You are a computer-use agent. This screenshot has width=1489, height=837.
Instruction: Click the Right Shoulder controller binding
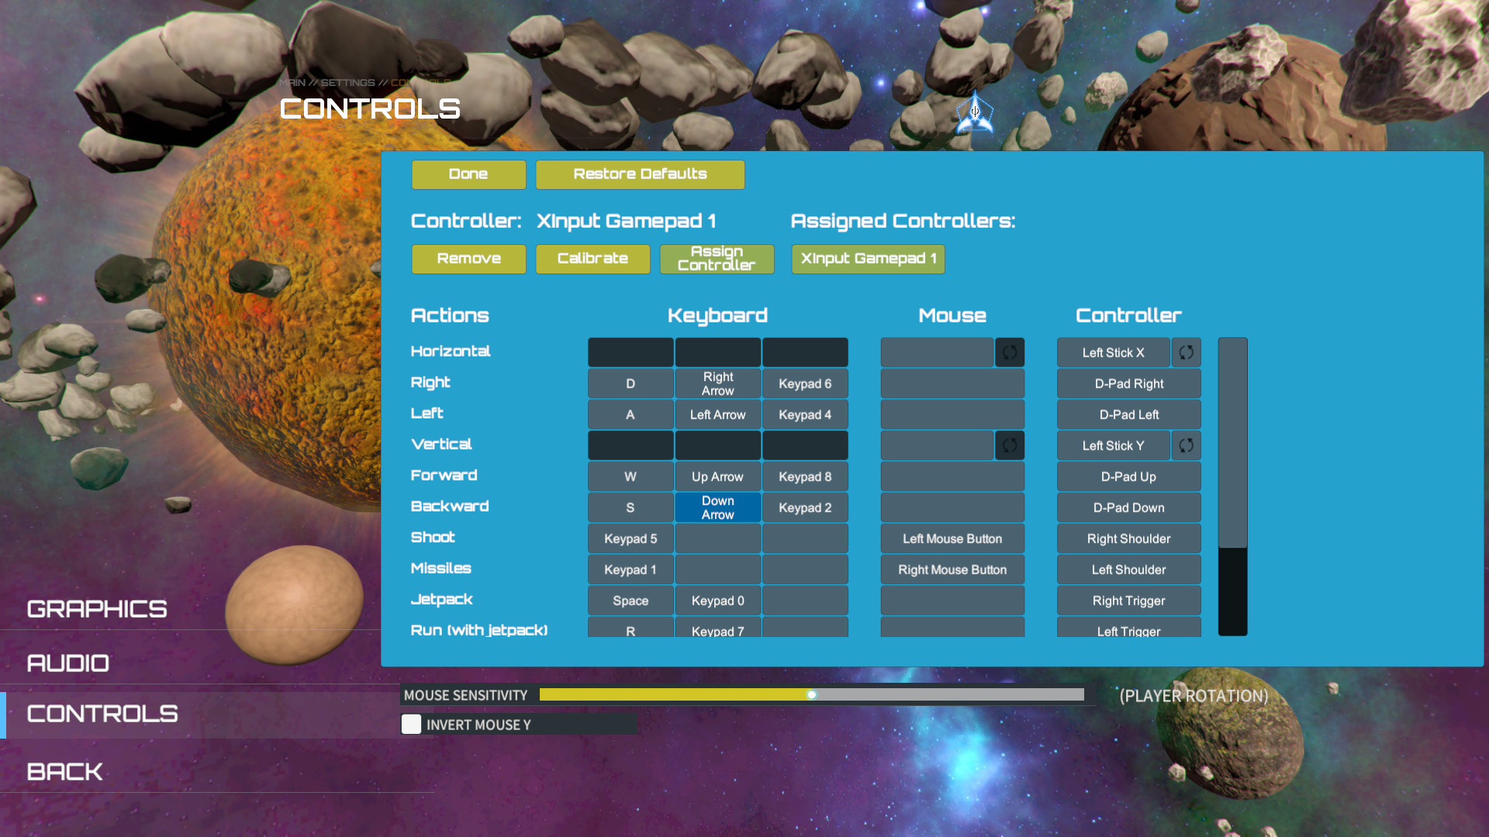1128,539
